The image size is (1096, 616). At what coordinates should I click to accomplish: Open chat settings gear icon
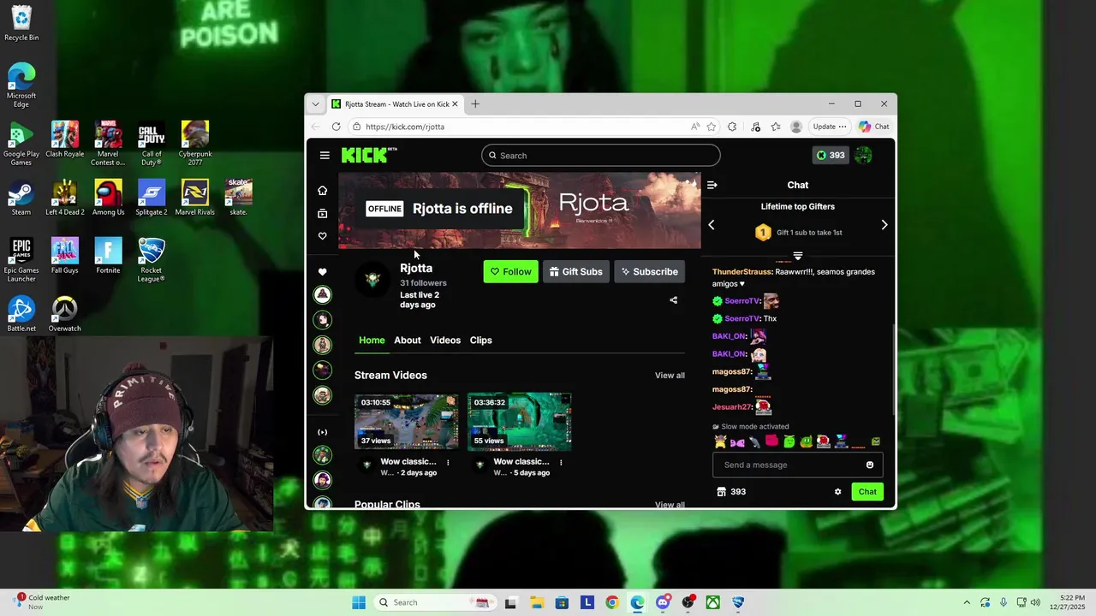tap(837, 492)
